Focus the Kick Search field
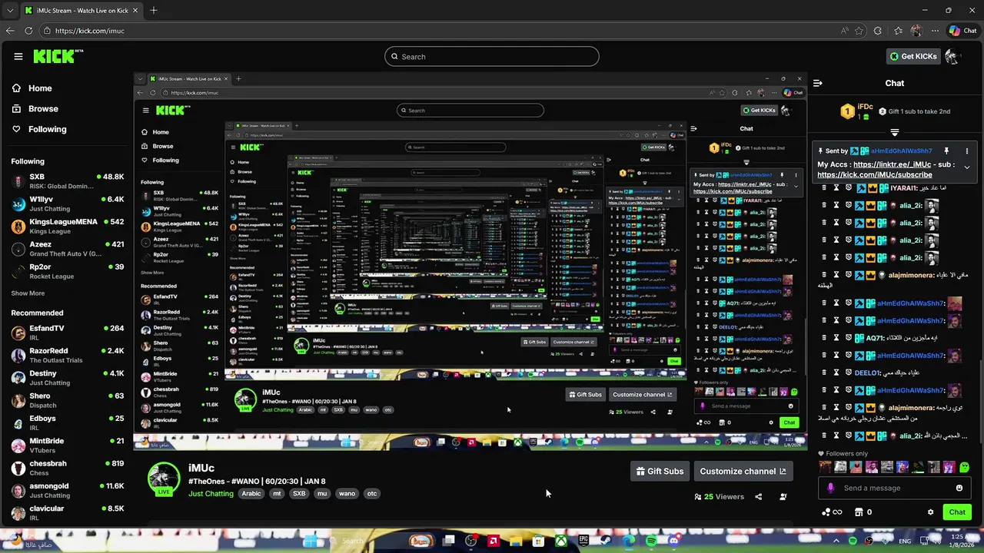The width and height of the screenshot is (984, 553). [x=492, y=56]
